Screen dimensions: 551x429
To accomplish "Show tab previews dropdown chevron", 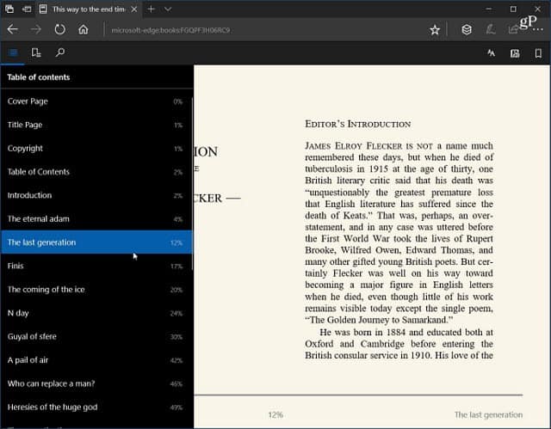I will point(168,9).
